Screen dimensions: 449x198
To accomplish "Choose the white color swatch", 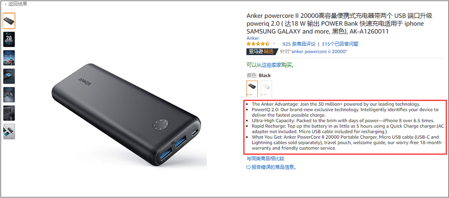I will click(266, 88).
